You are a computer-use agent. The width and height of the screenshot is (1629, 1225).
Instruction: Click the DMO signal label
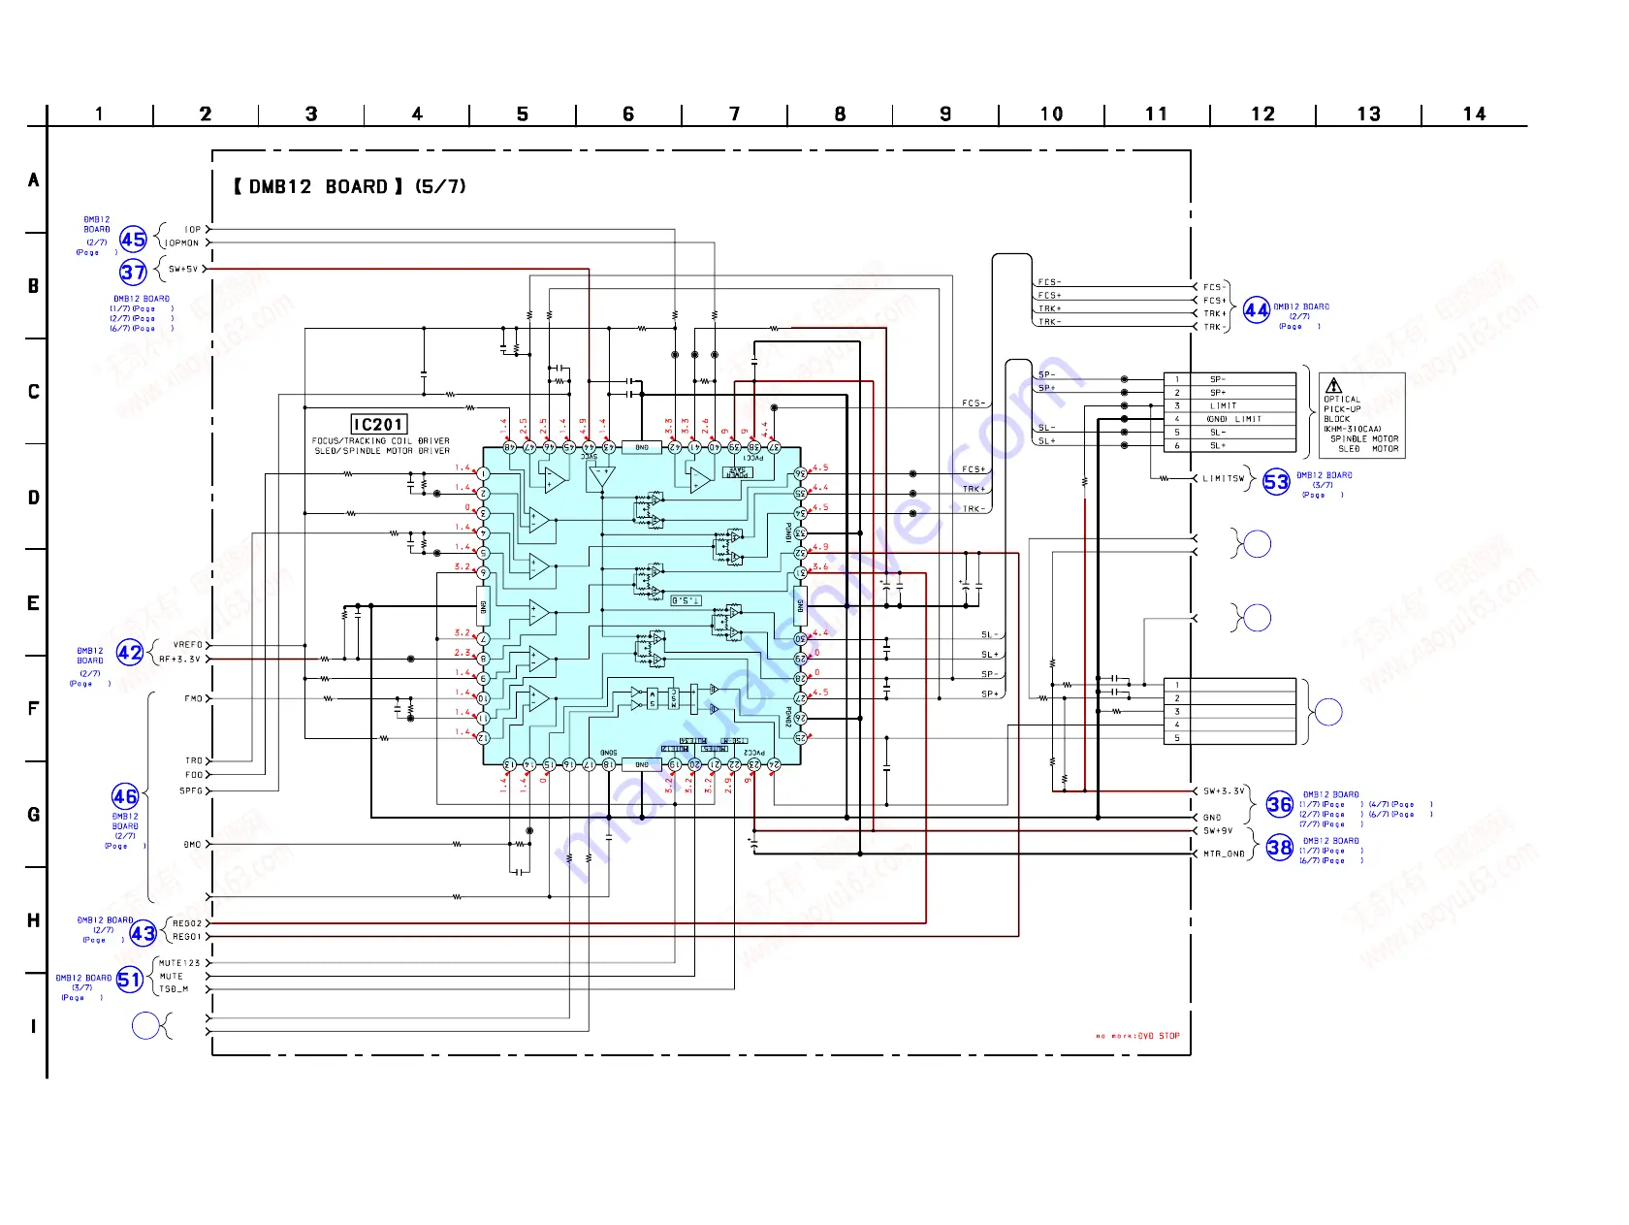coord(193,845)
